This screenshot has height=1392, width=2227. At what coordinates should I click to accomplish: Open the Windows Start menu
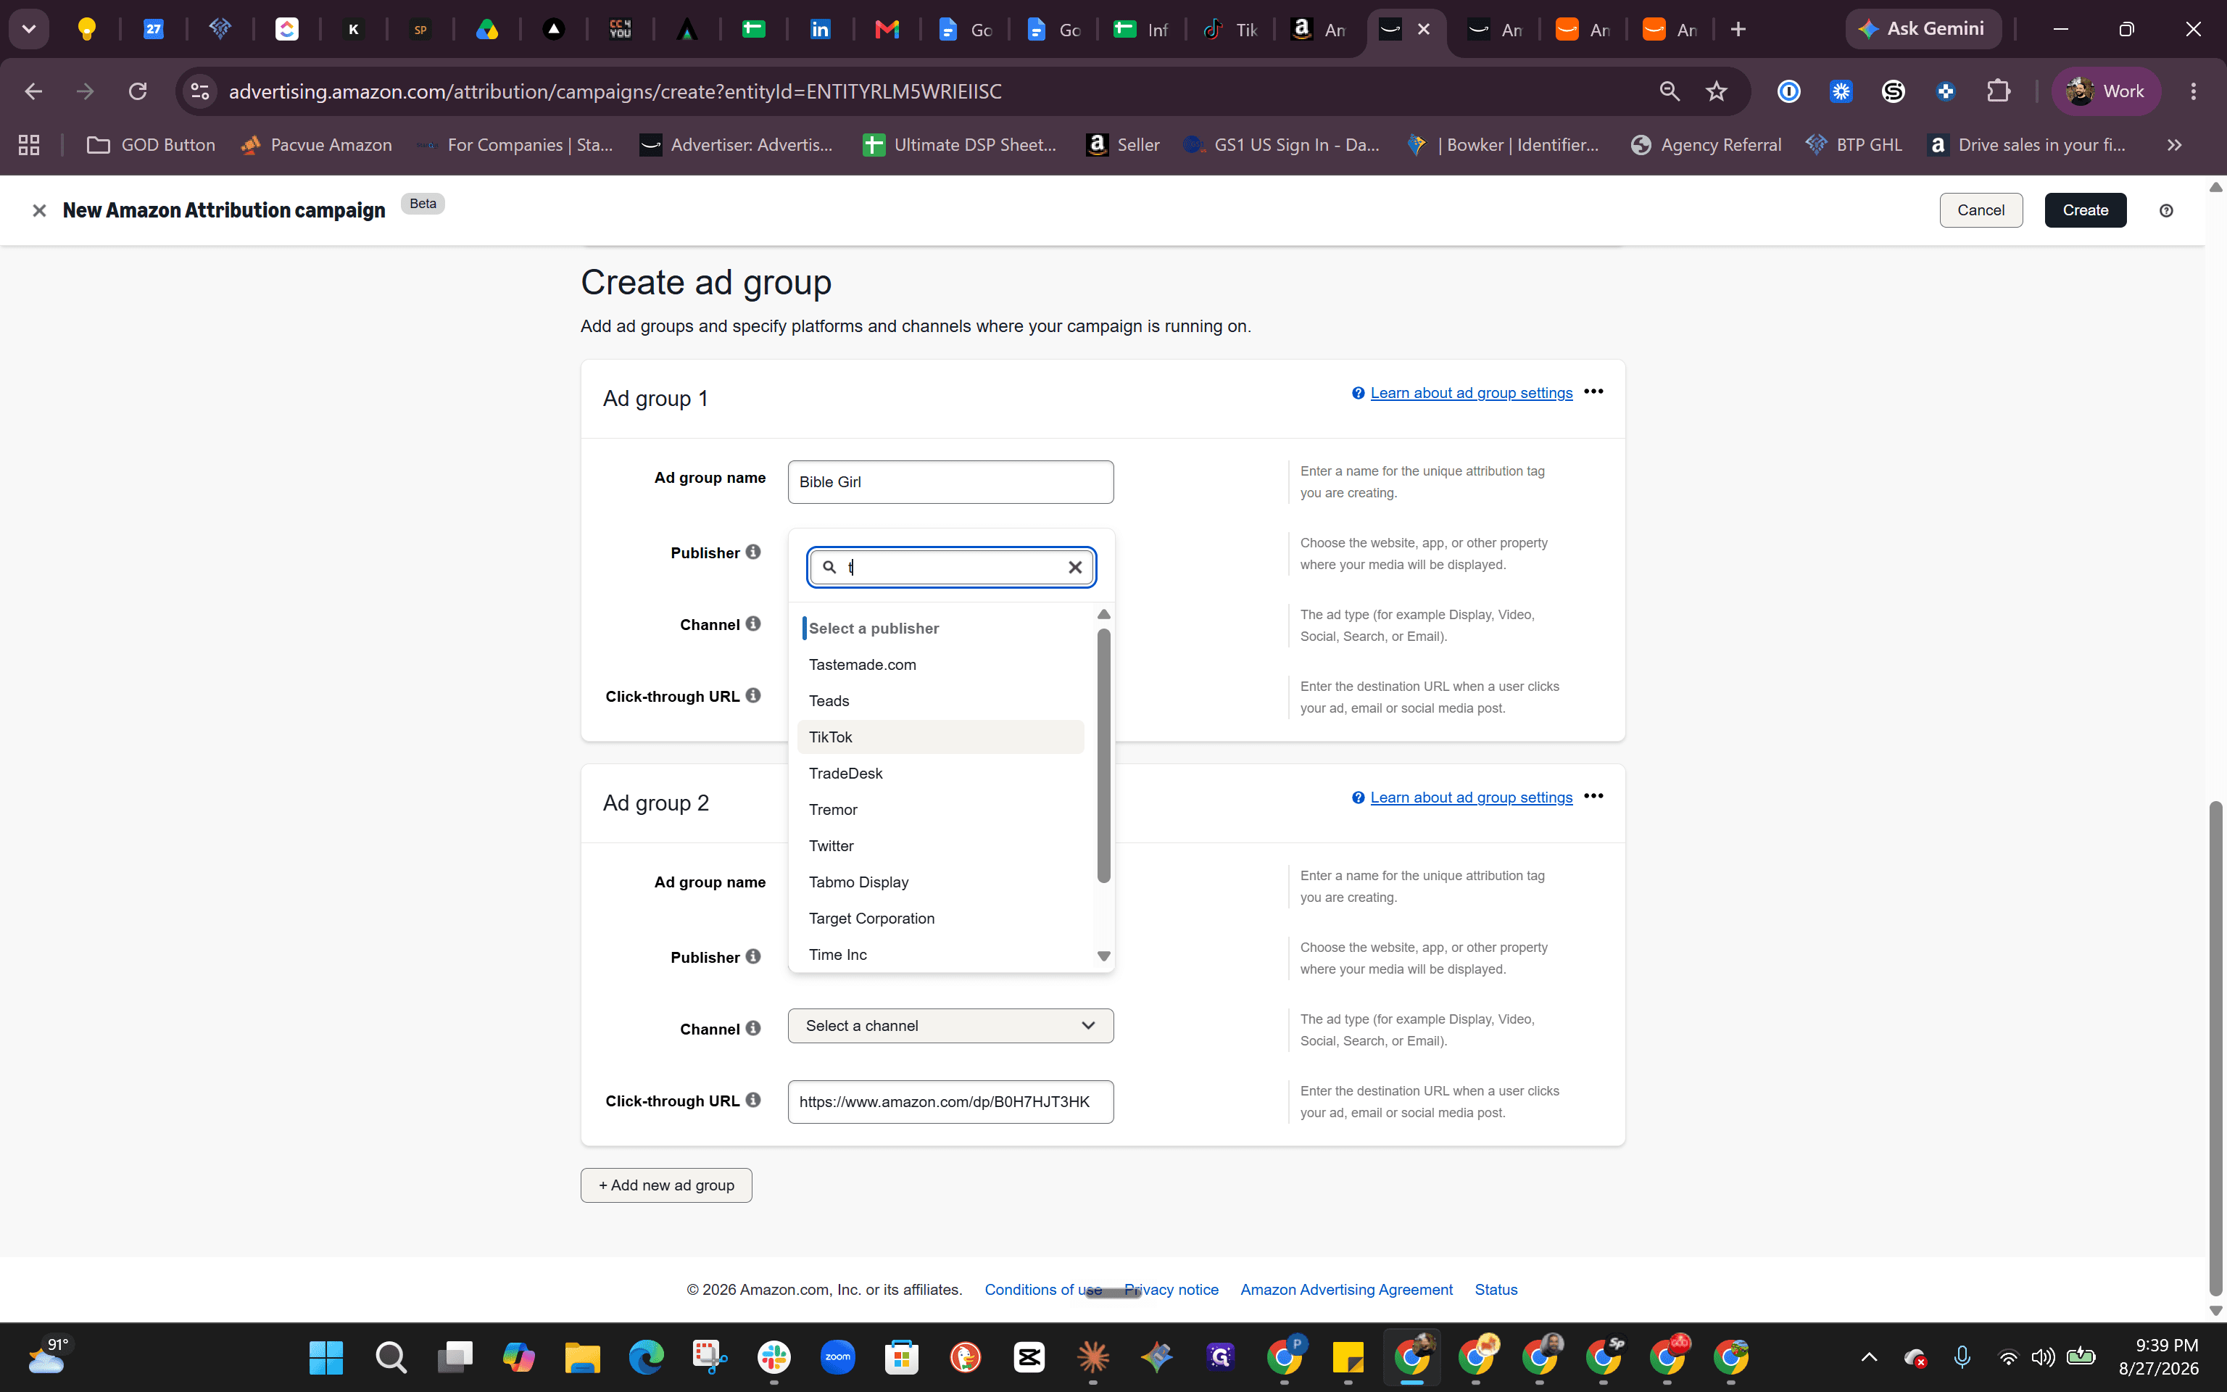pos(325,1357)
